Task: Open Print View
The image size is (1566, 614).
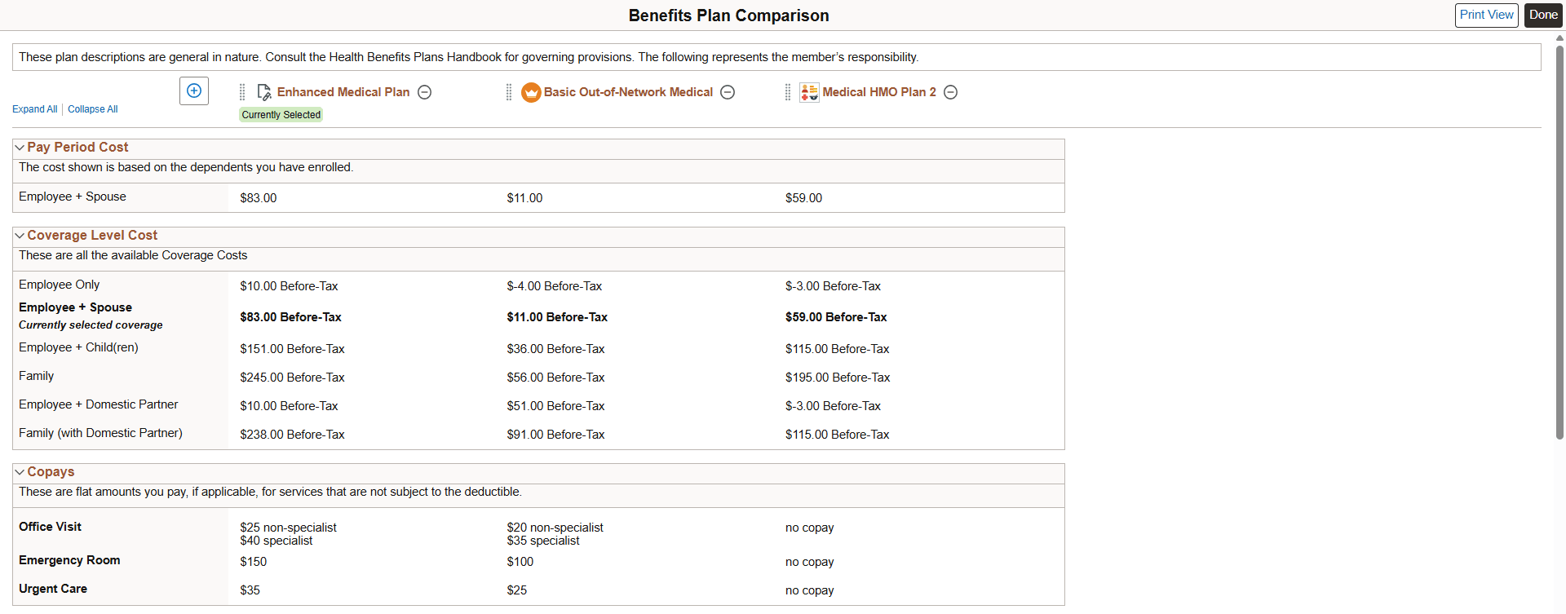Action: coord(1486,15)
